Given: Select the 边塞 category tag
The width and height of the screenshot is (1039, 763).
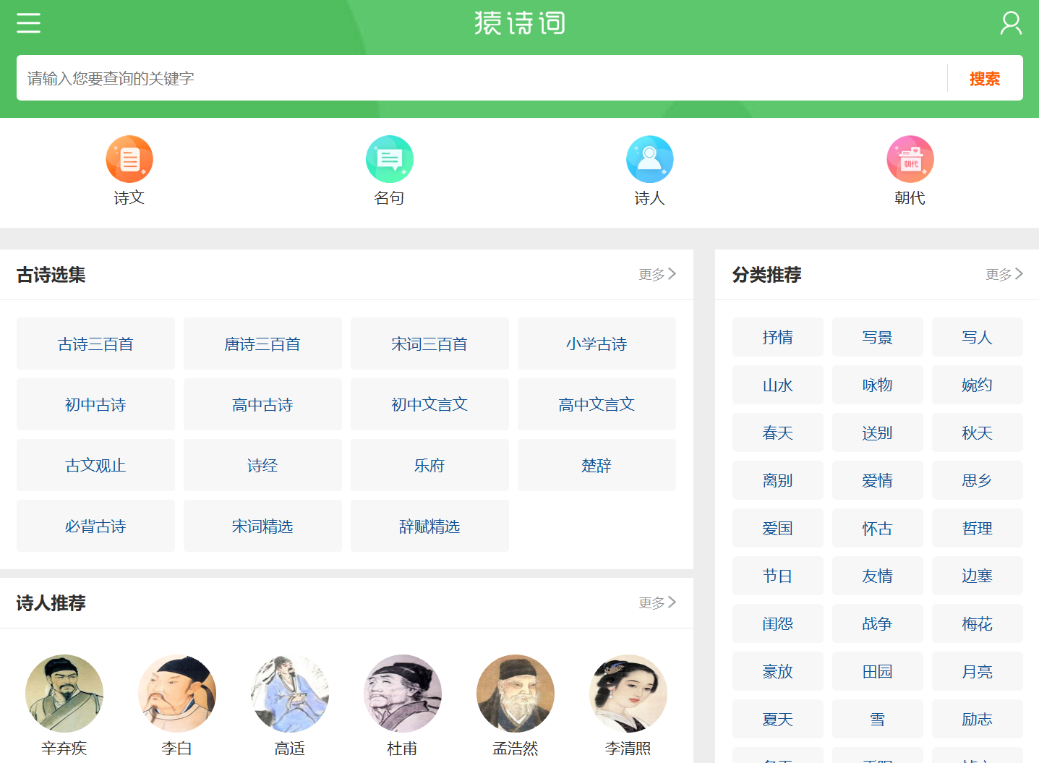Looking at the screenshot, I should point(977,576).
